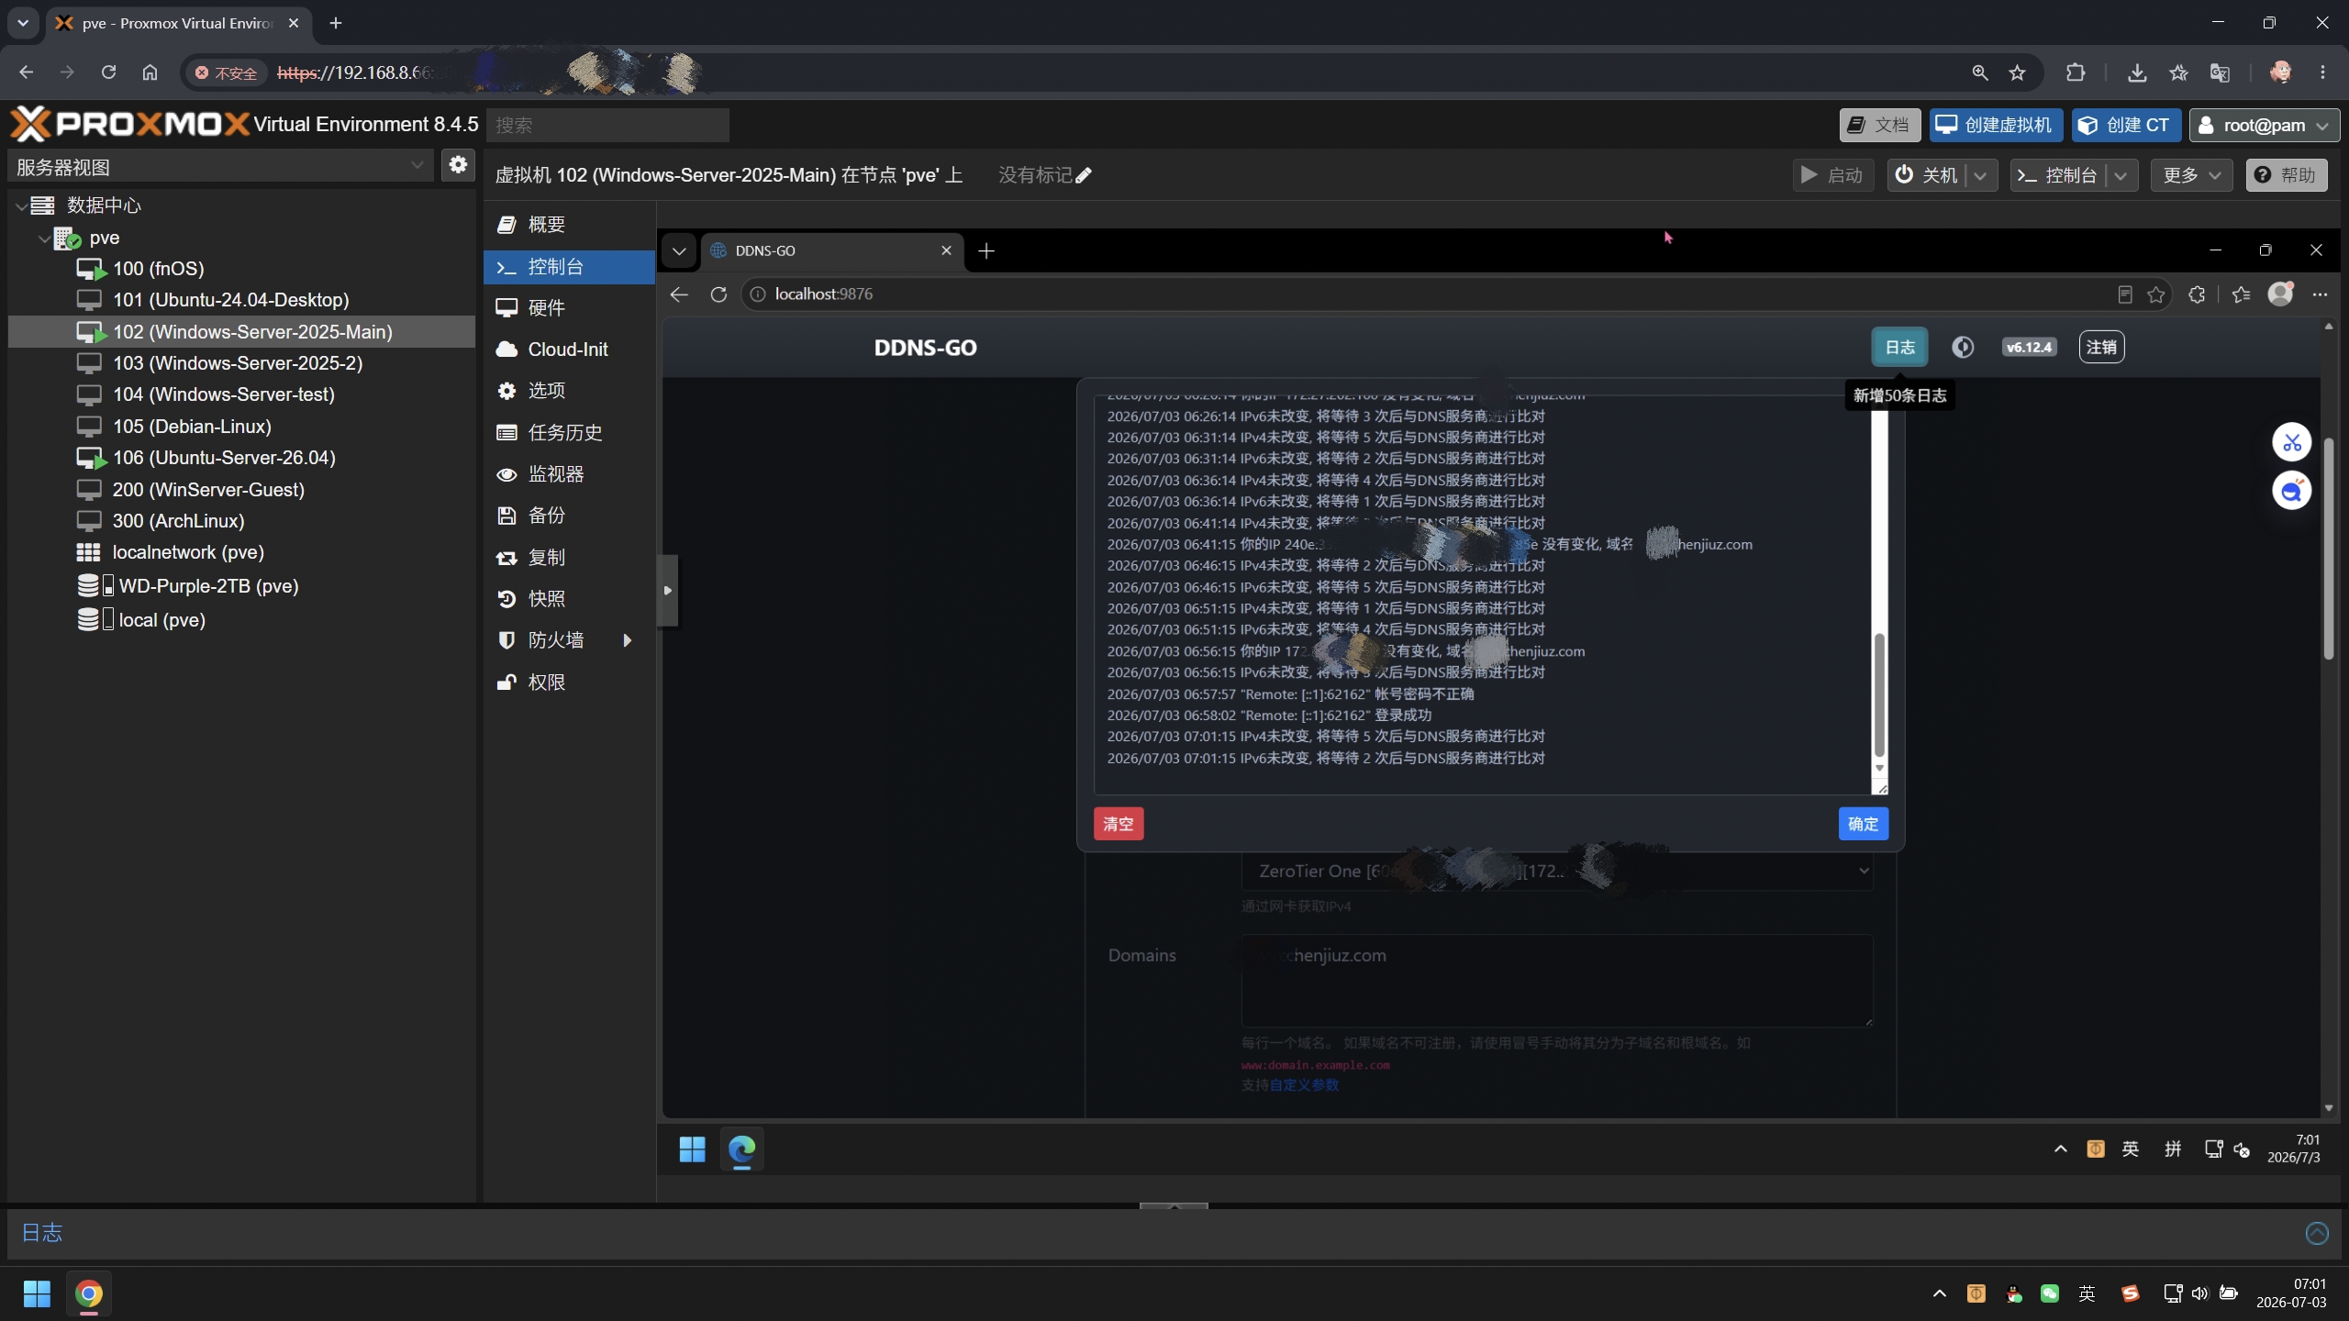Collapse the 数据中心 tree node

[21, 205]
